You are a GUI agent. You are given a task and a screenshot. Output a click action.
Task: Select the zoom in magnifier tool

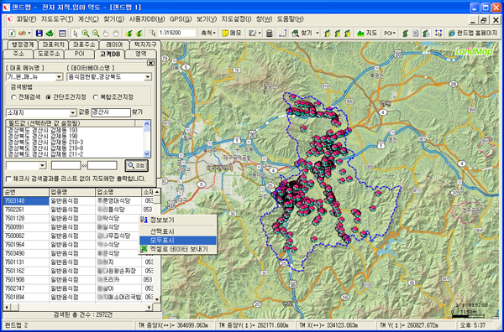[x=86, y=33]
